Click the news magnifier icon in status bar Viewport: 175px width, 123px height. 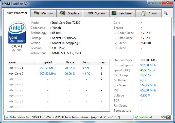click(7, 117)
